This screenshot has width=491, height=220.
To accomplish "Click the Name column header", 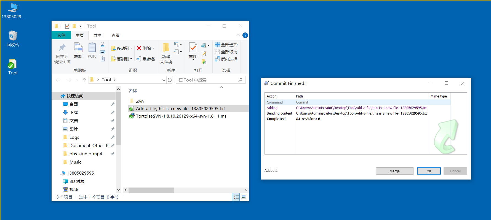I will coord(133,91).
